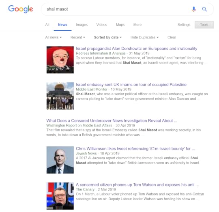219x212 pixels.
Task: Switch to the Images tab
Action: (x=82, y=25)
